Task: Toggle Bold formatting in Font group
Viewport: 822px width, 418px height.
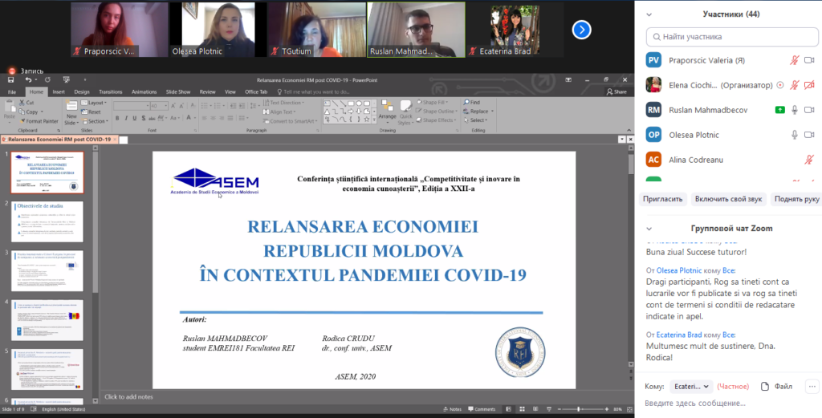Action: coord(117,119)
